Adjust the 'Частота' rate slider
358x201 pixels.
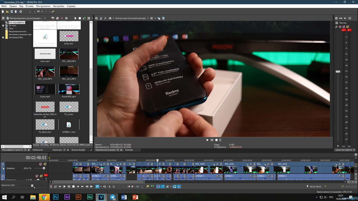tap(32, 186)
